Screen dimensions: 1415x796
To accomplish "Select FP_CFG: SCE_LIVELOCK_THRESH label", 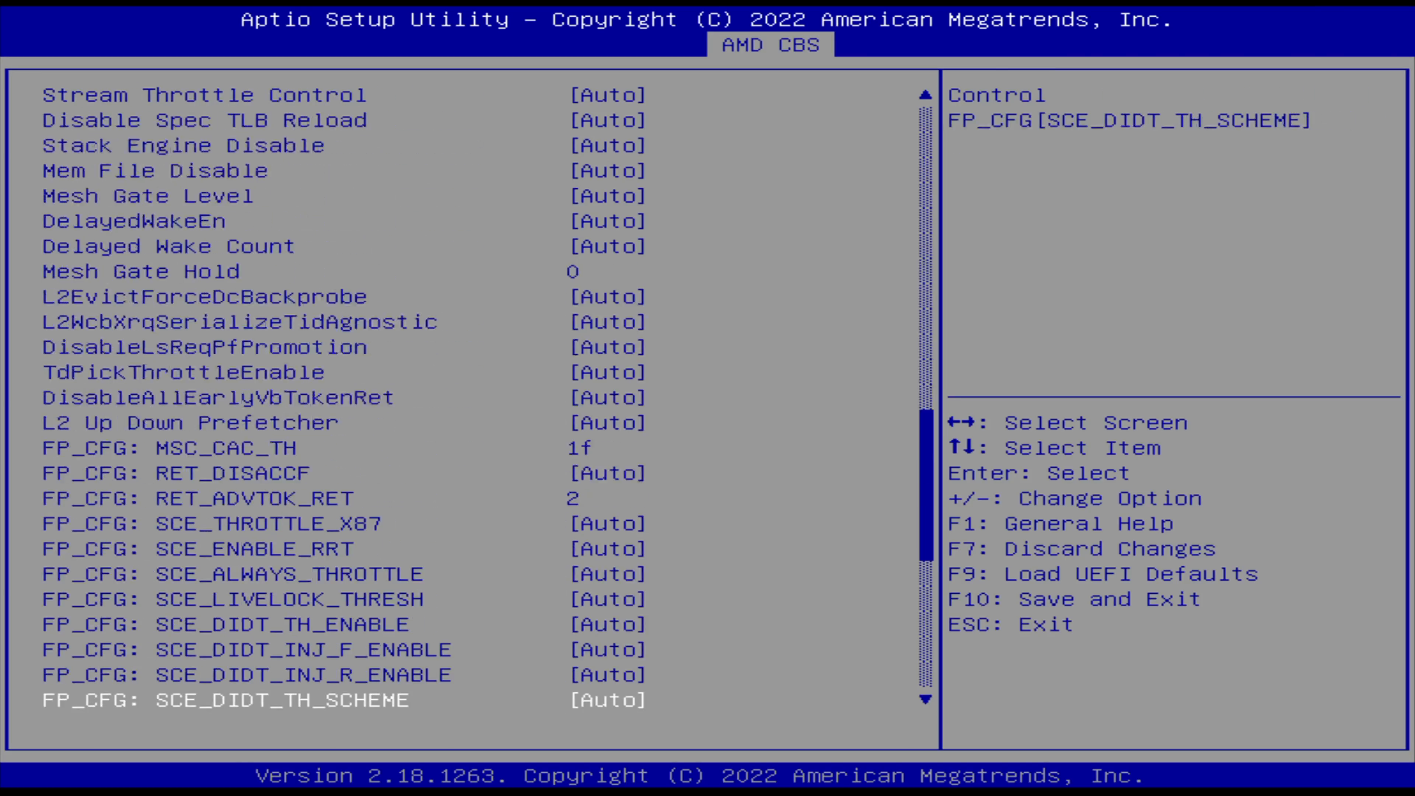I will 233,600.
